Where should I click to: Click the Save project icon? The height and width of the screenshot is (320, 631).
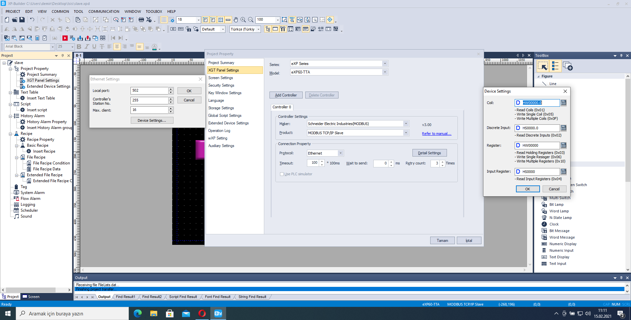(x=22, y=20)
